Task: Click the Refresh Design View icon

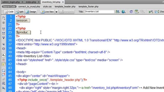Action: click(x=131, y=12)
